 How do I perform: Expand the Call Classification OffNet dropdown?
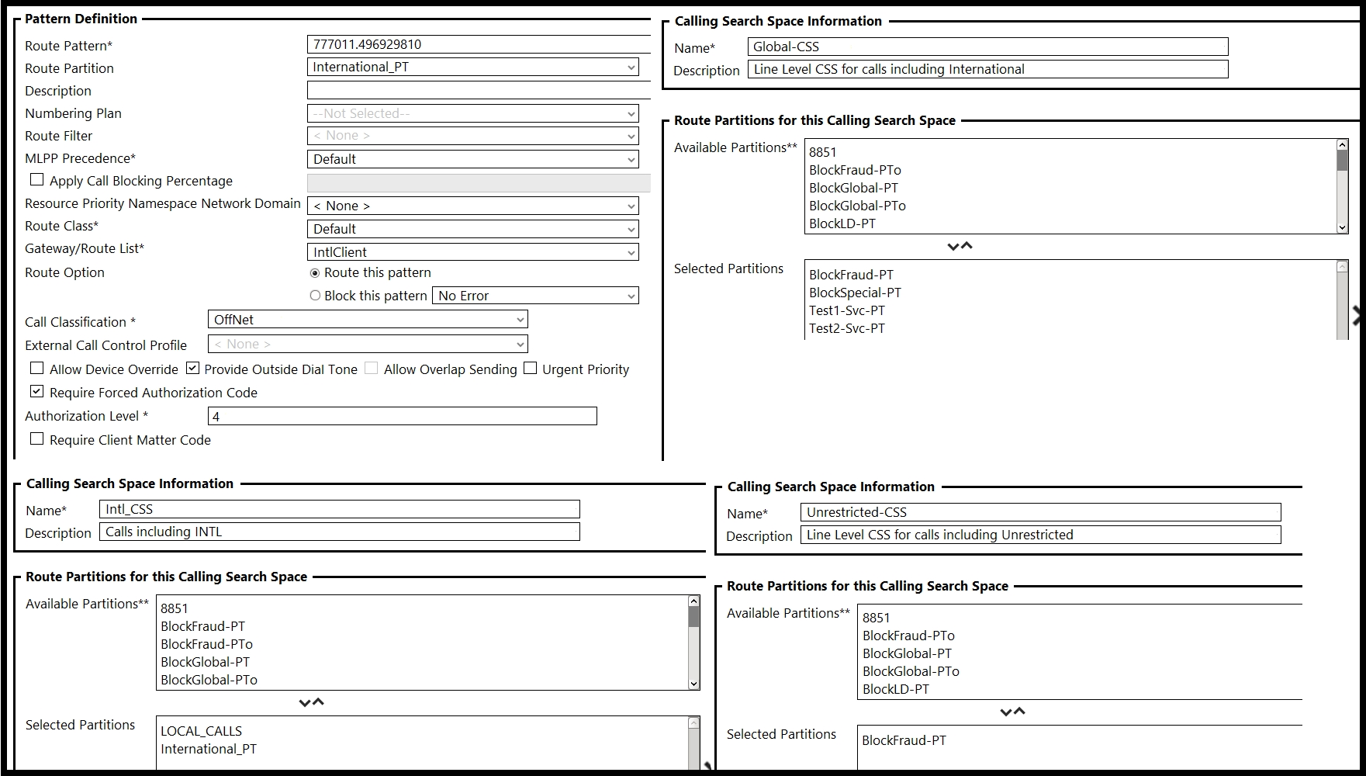coord(368,320)
